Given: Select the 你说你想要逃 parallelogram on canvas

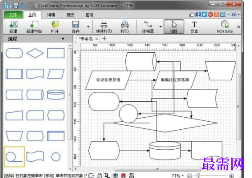Looking at the screenshot, I should pos(108,80).
